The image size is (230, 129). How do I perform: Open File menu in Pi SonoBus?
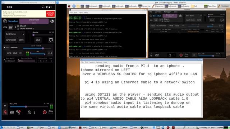point(151,12)
